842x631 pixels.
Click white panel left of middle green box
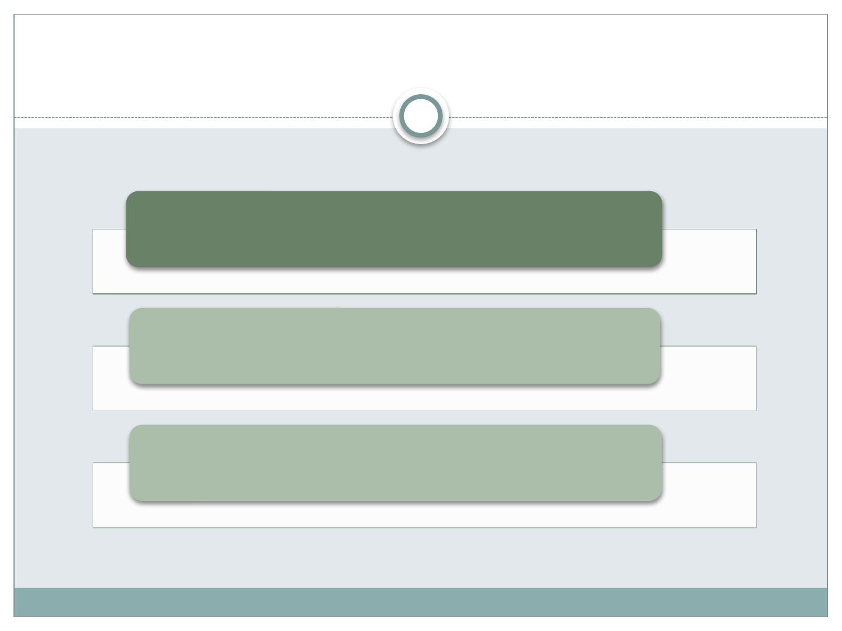[111, 378]
